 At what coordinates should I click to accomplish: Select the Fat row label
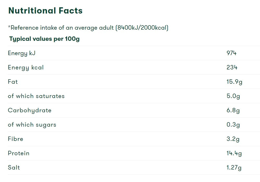point(13,82)
